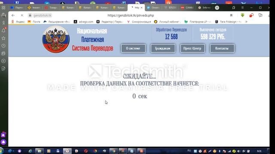This screenshot has height=154, width=275.
Task: Click the Обработано Переводов counter 12 568
Action: [x=171, y=34]
